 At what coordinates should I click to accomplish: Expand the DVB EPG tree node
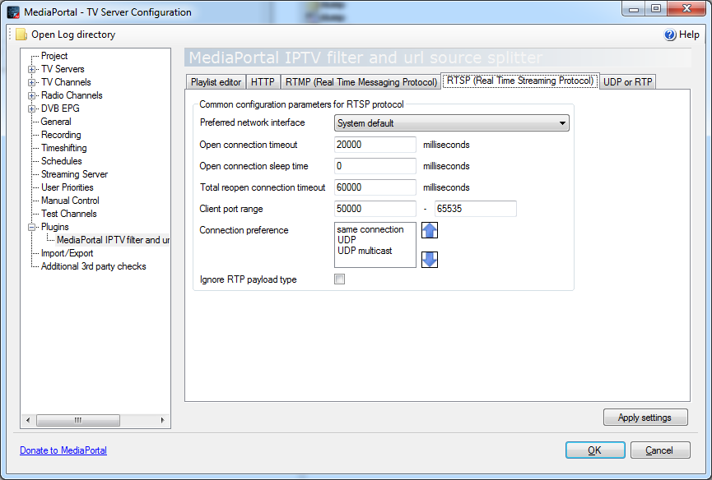[32, 108]
